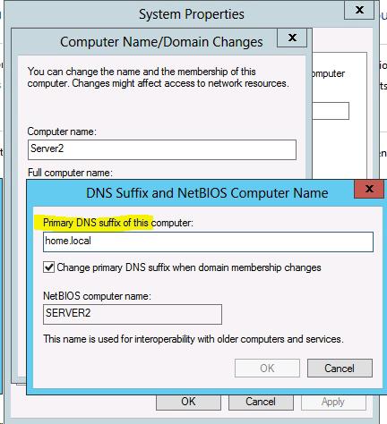Close the Computer Name/Domain Changes dialog
387x424 pixels.
click(x=292, y=38)
